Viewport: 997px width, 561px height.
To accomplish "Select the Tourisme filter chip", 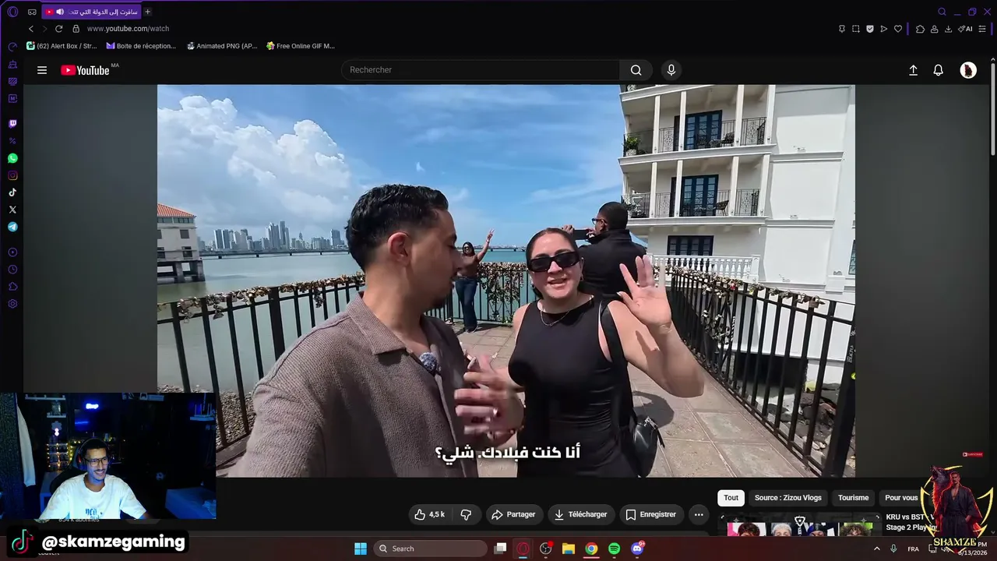I will click(853, 498).
